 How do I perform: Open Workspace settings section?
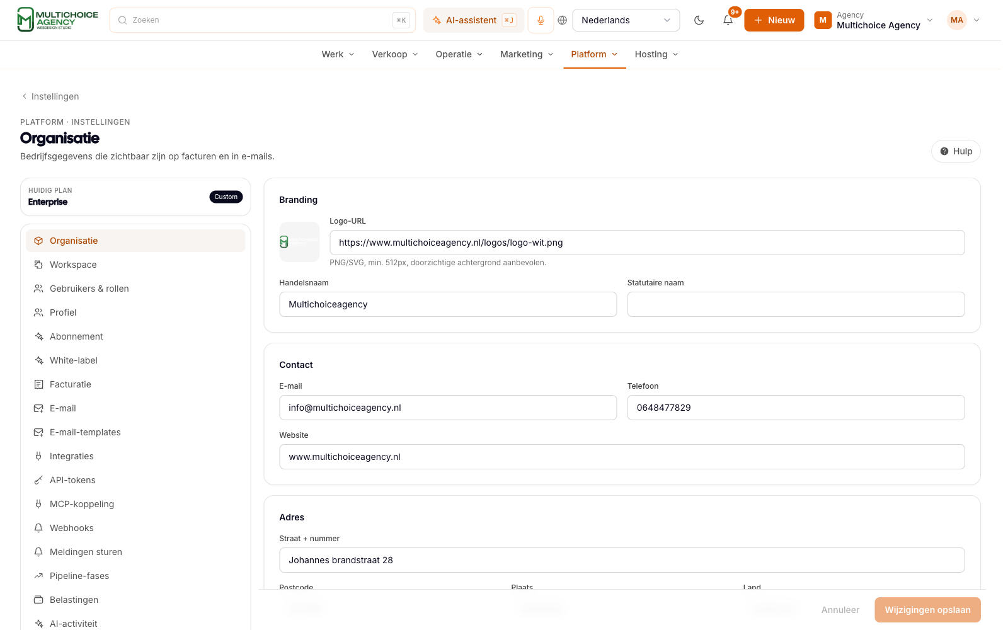coord(135,265)
